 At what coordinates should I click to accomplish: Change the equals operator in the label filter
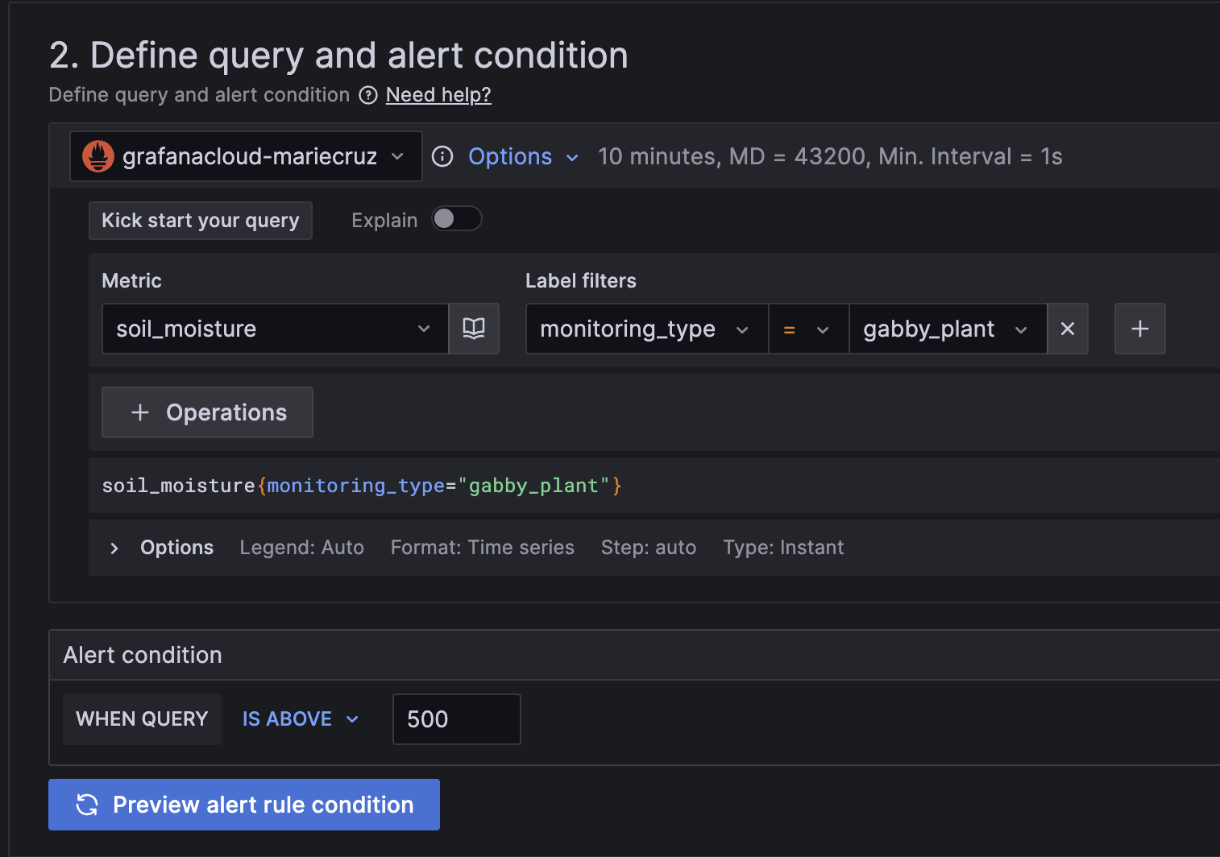pos(808,329)
